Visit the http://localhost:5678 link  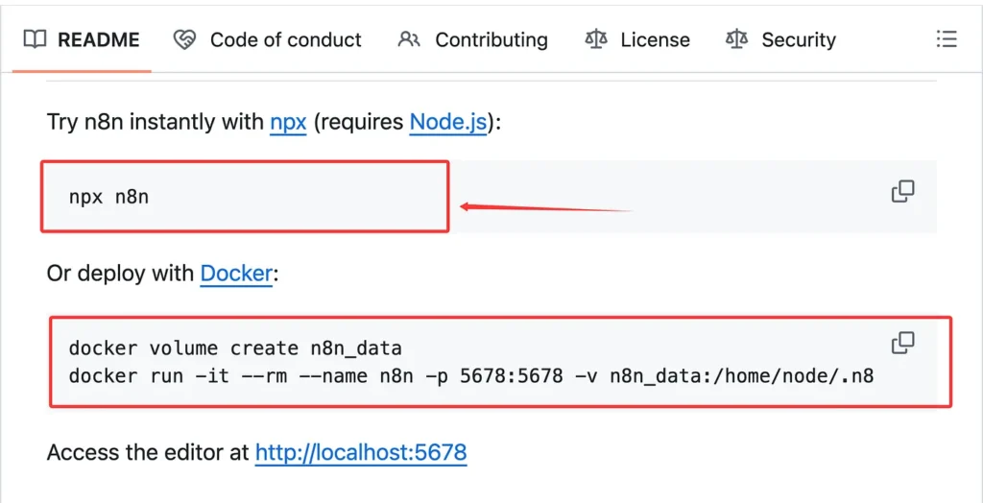click(361, 452)
